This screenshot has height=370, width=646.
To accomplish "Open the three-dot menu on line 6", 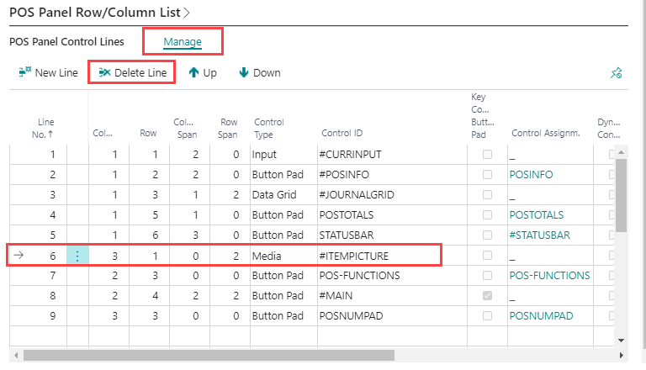I will pyautogui.click(x=77, y=256).
